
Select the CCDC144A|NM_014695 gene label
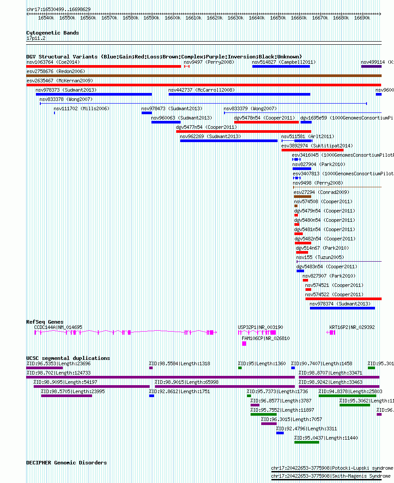click(x=58, y=328)
